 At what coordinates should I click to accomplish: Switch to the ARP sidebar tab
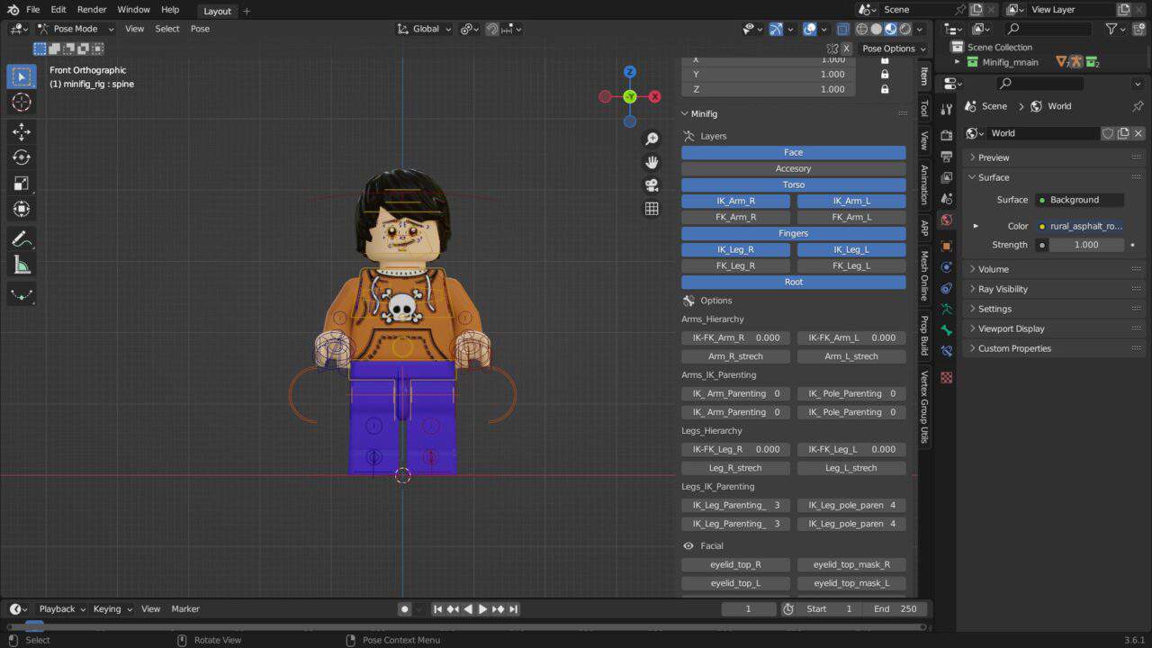tap(923, 228)
